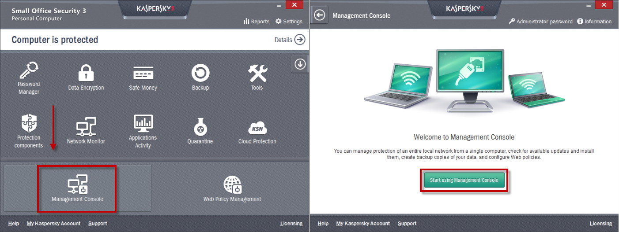The height and width of the screenshot is (232, 619).
Task: Open Reports in main window
Action: (x=257, y=21)
